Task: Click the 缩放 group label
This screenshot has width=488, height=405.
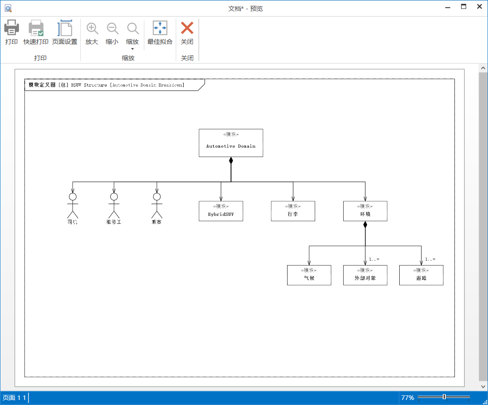Action: pos(128,58)
